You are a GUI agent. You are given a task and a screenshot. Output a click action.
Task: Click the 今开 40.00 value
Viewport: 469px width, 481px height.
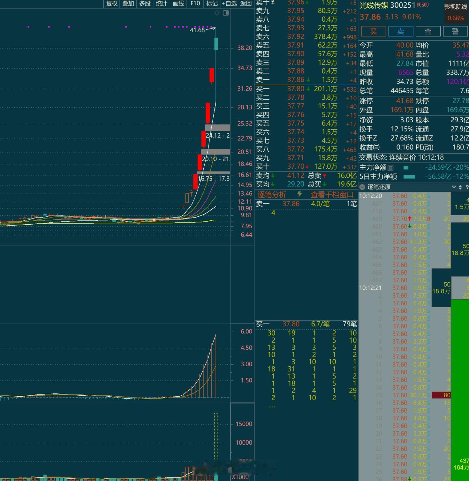405,45
